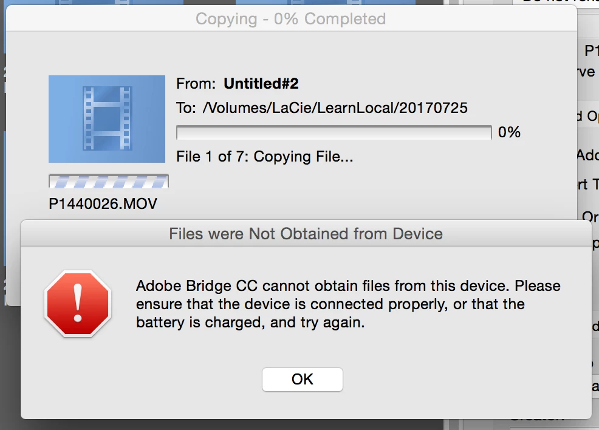
Task: Click the partially visible 'Or' text at right
Action: [590, 217]
